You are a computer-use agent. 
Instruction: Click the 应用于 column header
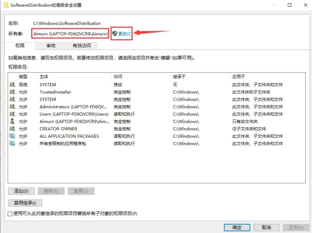pos(239,76)
